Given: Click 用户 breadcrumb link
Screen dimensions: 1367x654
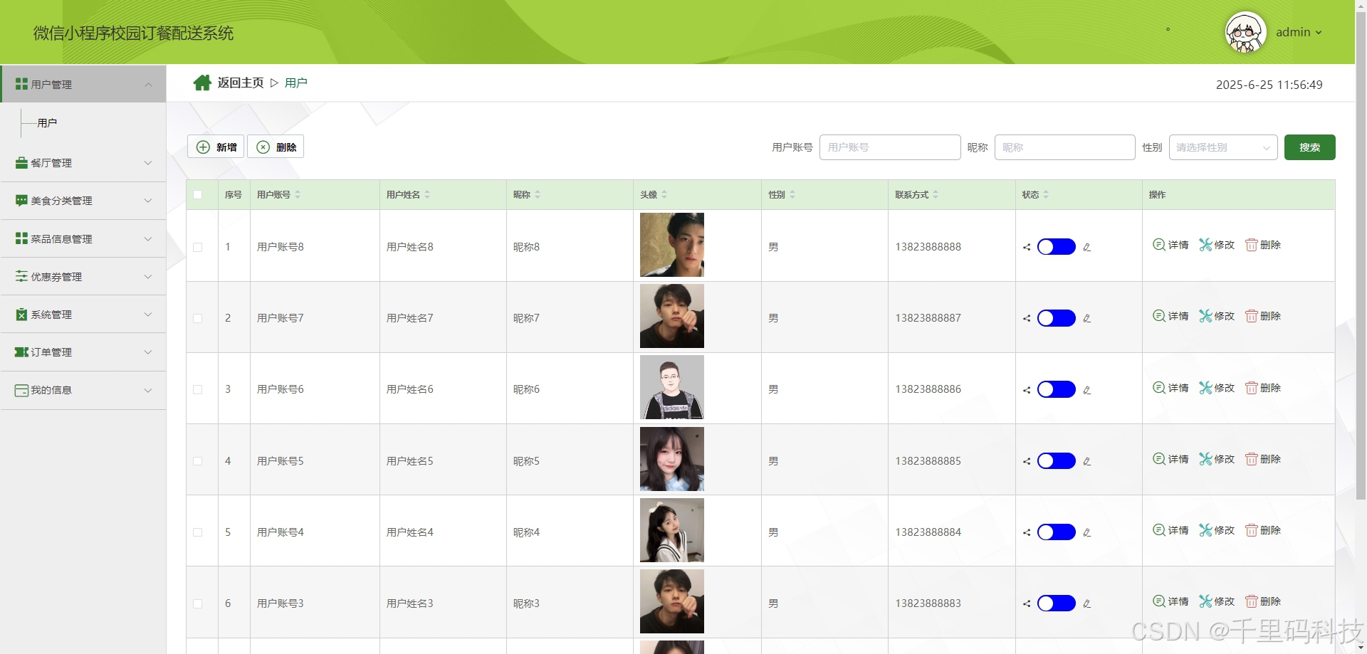Looking at the screenshot, I should (296, 83).
